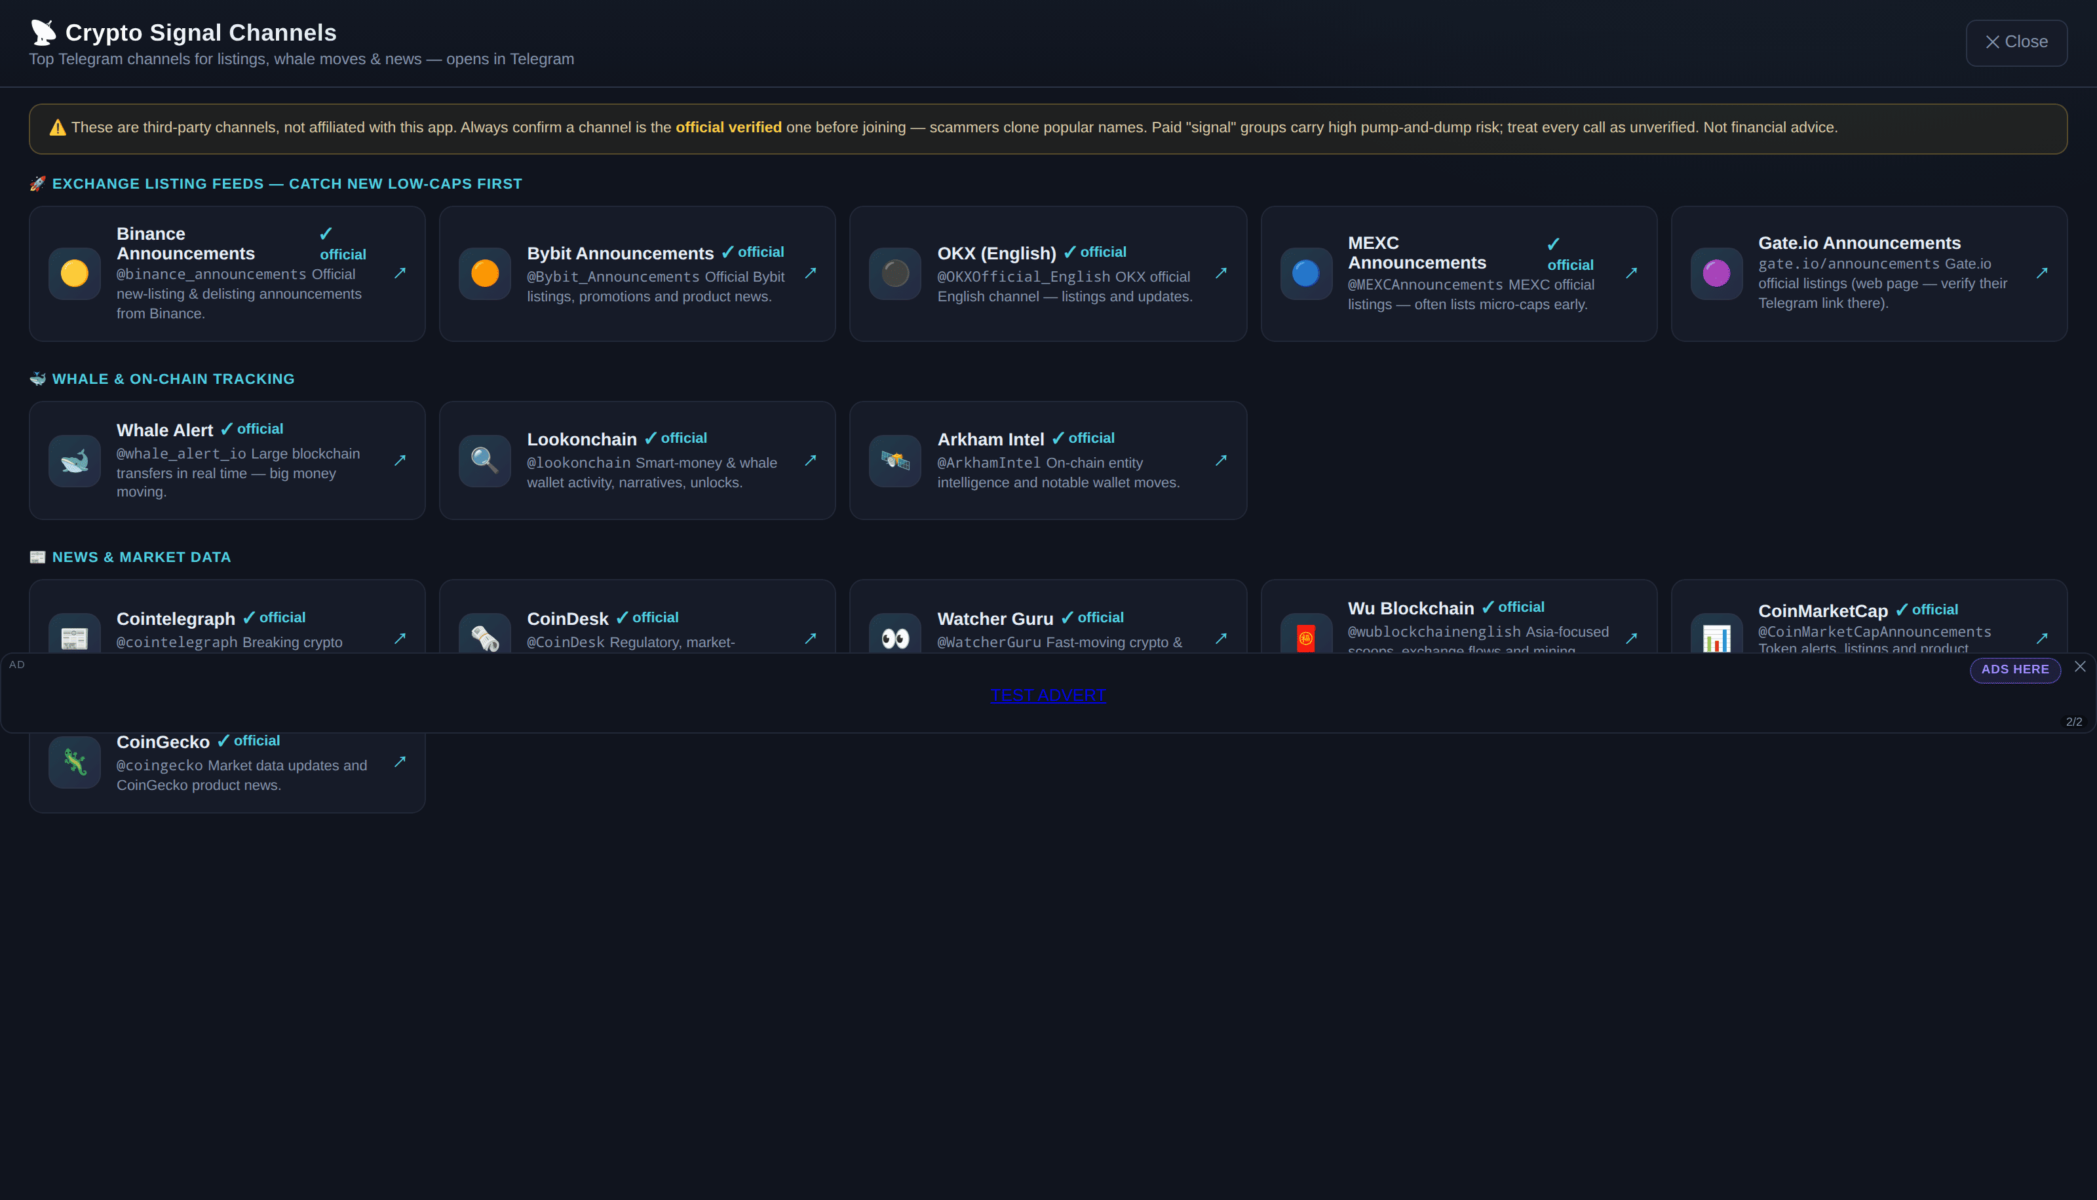Click the News & Market Data heading
Screen dimensions: 2097x1200
(x=130, y=557)
